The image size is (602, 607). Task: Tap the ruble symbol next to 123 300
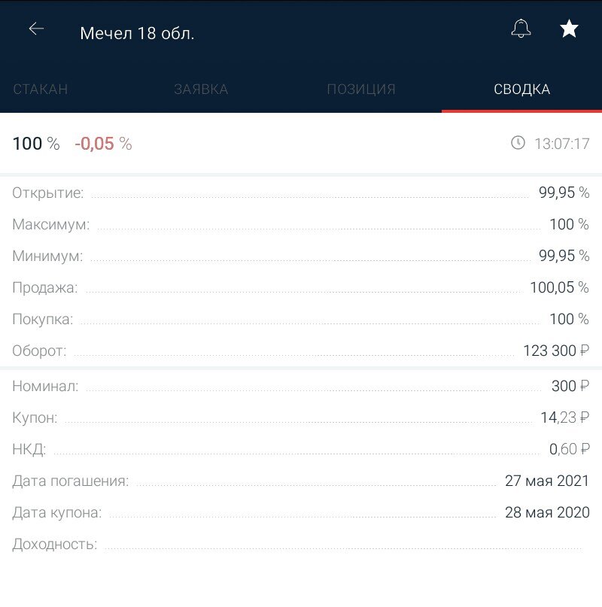click(x=583, y=351)
